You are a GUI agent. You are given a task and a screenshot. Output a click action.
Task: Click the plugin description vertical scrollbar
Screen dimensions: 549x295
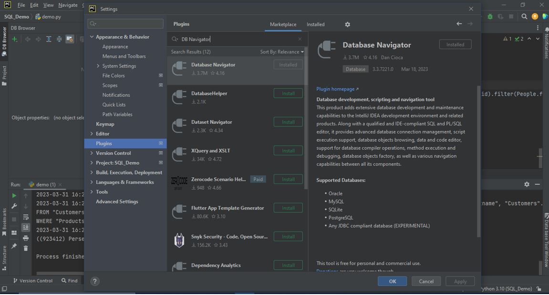pos(478,162)
